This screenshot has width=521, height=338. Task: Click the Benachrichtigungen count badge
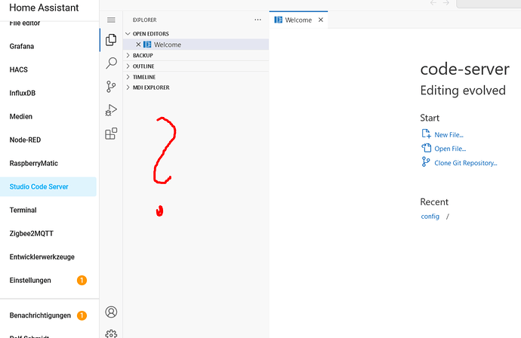pyautogui.click(x=82, y=315)
